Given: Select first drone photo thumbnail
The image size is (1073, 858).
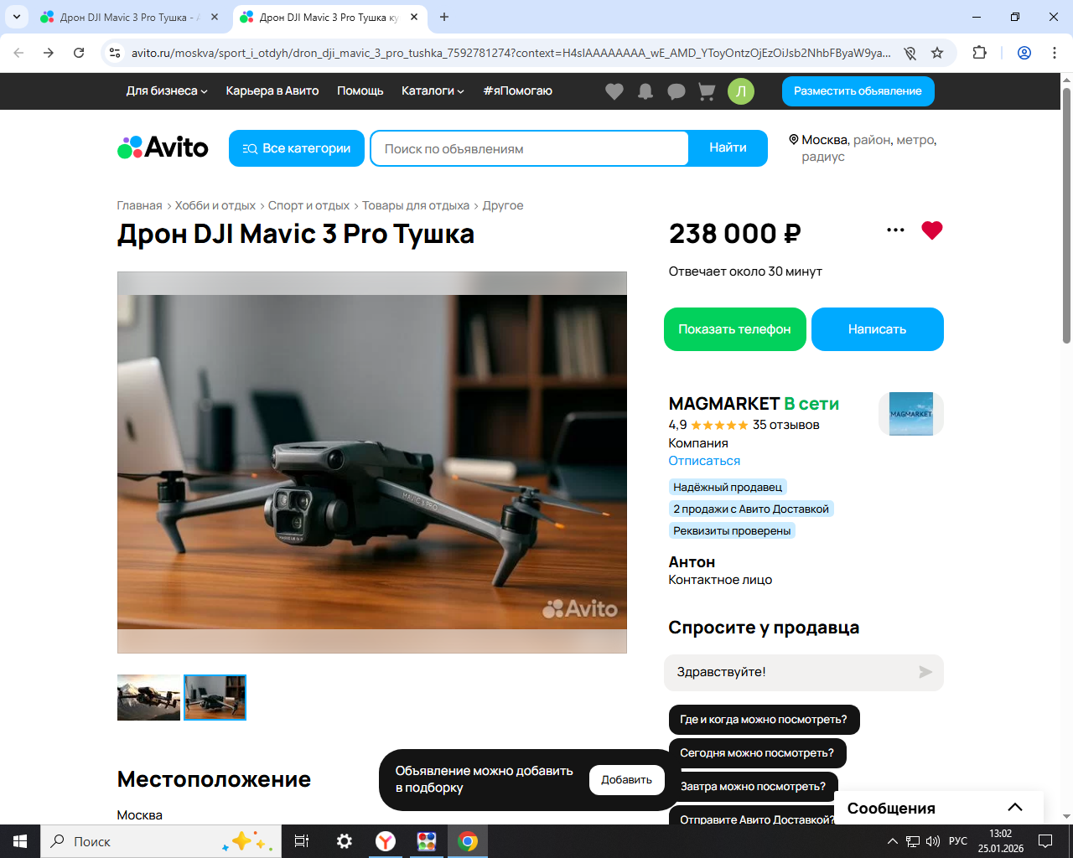Looking at the screenshot, I should pyautogui.click(x=148, y=697).
